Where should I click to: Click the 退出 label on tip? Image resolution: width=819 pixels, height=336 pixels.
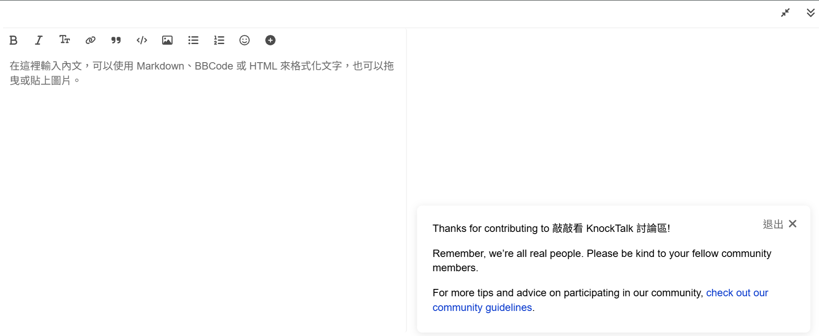coord(773,224)
